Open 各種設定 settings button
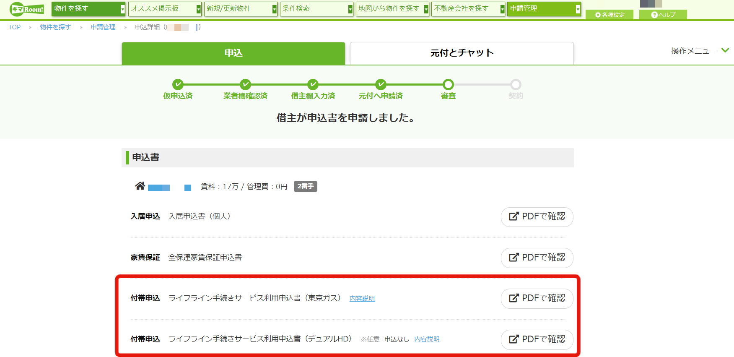 click(610, 15)
